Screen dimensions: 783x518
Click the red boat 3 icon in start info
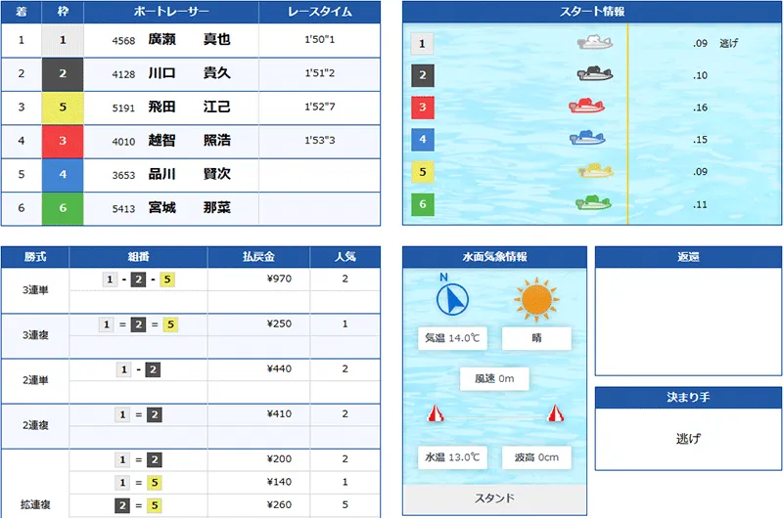pos(586,106)
